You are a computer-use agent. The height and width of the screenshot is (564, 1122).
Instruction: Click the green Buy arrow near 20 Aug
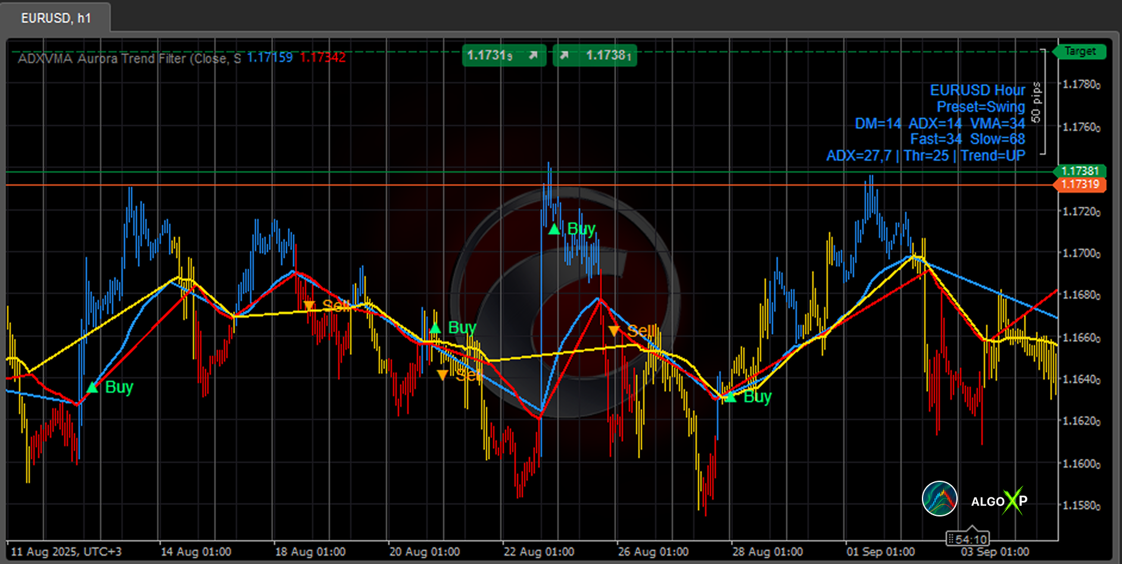pos(435,328)
